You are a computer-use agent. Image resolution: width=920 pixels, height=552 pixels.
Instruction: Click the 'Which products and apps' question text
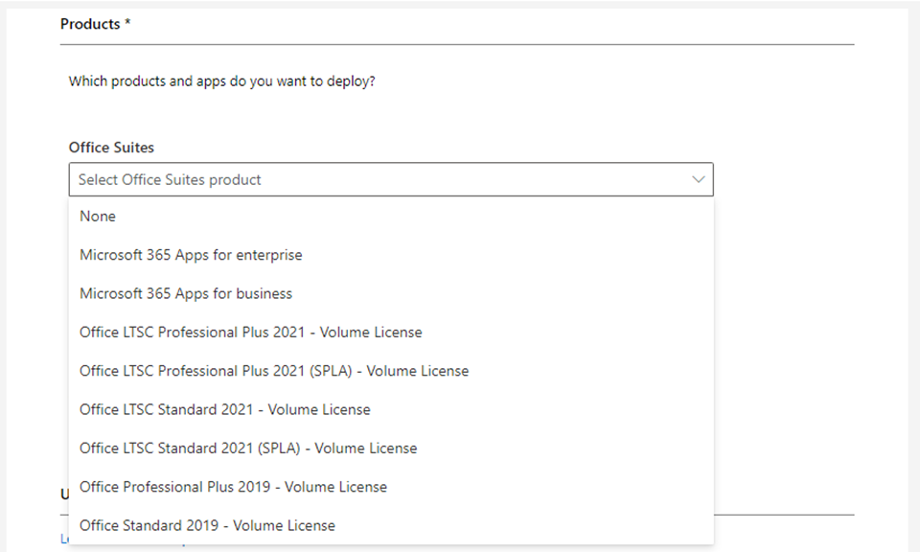click(221, 80)
